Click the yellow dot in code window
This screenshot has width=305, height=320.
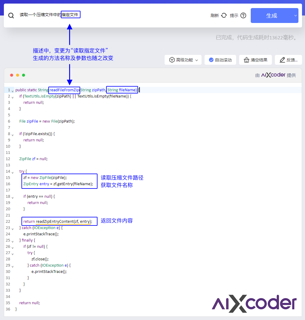click(18, 75)
